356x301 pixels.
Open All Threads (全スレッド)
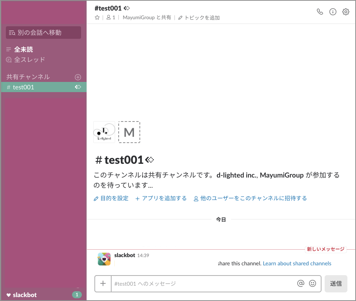tap(29, 60)
